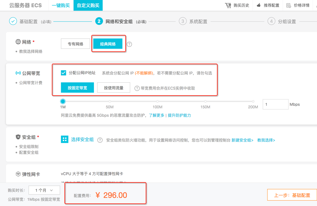
Task: Switch to 一键购买 tab
Action: click(x=61, y=5)
